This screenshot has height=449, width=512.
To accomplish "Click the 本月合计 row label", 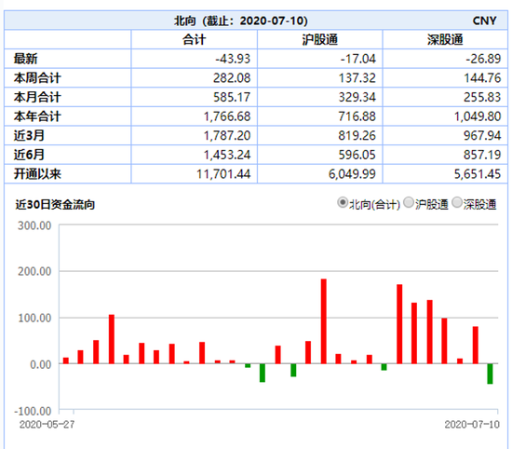I will (x=37, y=97).
